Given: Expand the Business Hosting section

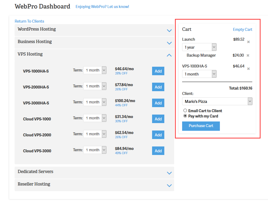Looking at the screenshot, I should [x=169, y=43].
